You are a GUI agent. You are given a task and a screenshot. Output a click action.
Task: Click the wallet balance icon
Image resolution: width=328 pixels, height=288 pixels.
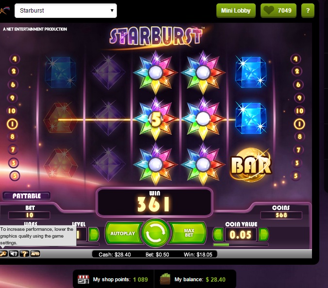point(165,279)
